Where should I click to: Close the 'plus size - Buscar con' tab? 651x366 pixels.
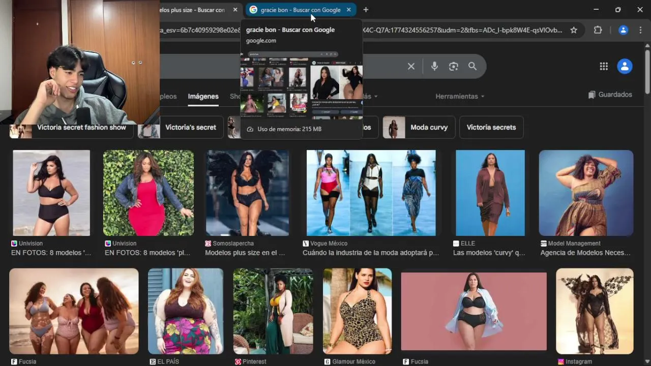pyautogui.click(x=235, y=10)
